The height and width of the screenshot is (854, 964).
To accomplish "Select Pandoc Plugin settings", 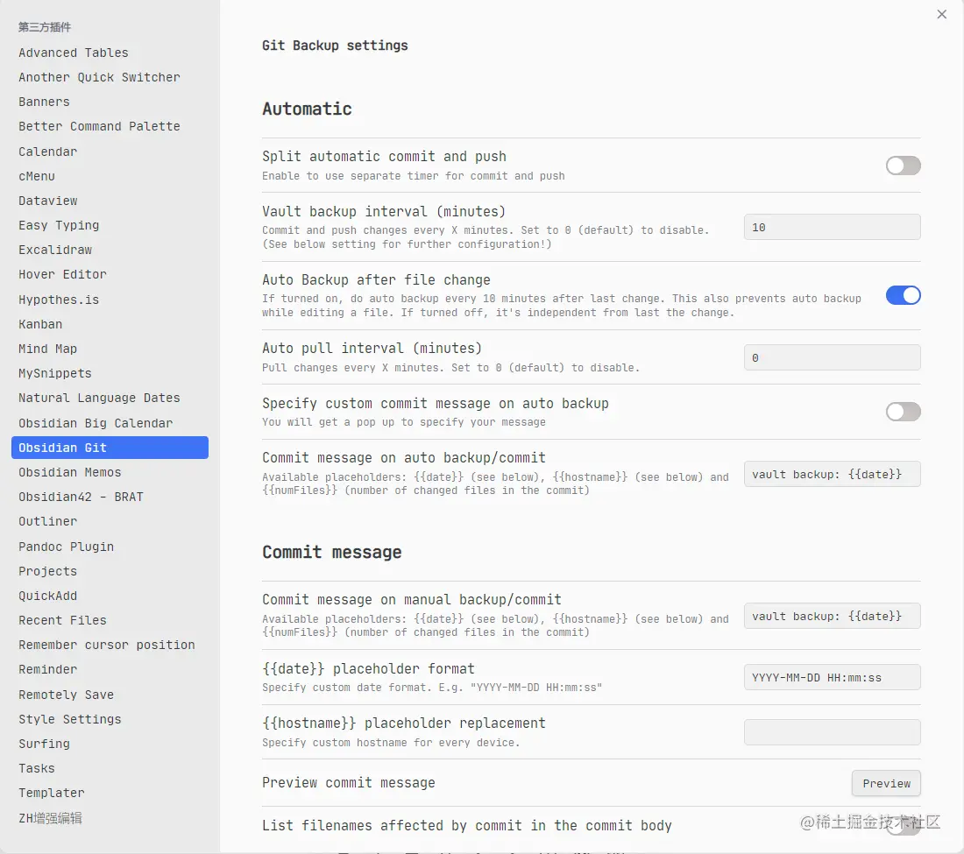I will [110, 547].
